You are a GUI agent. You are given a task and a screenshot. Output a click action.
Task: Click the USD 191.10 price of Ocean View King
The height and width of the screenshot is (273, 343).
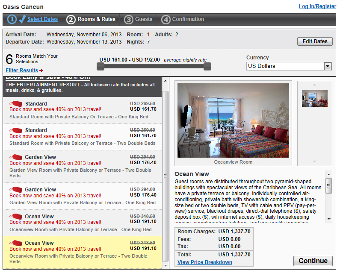coord(143,221)
